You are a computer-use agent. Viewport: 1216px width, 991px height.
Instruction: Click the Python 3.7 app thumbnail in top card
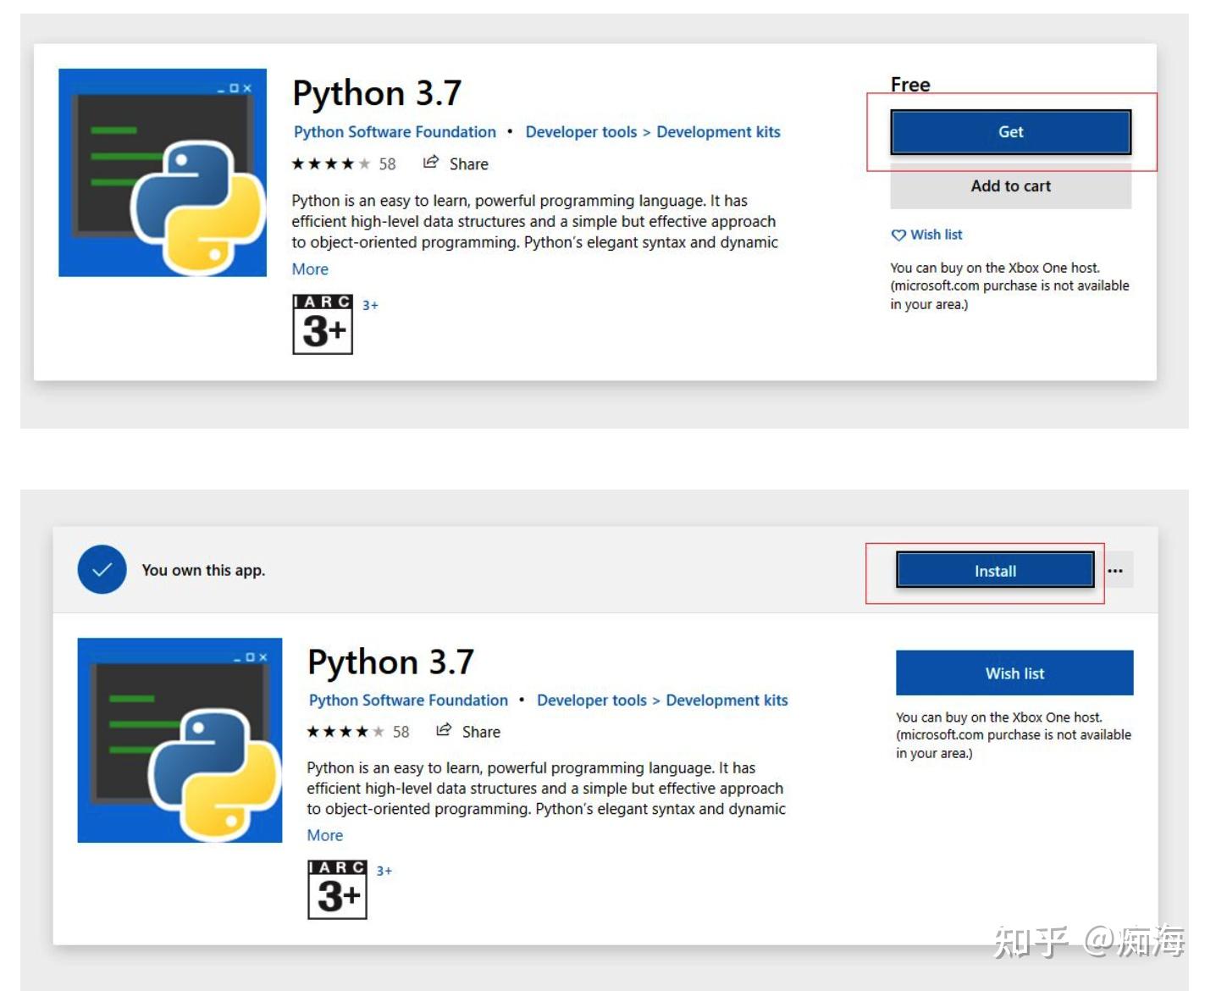163,173
